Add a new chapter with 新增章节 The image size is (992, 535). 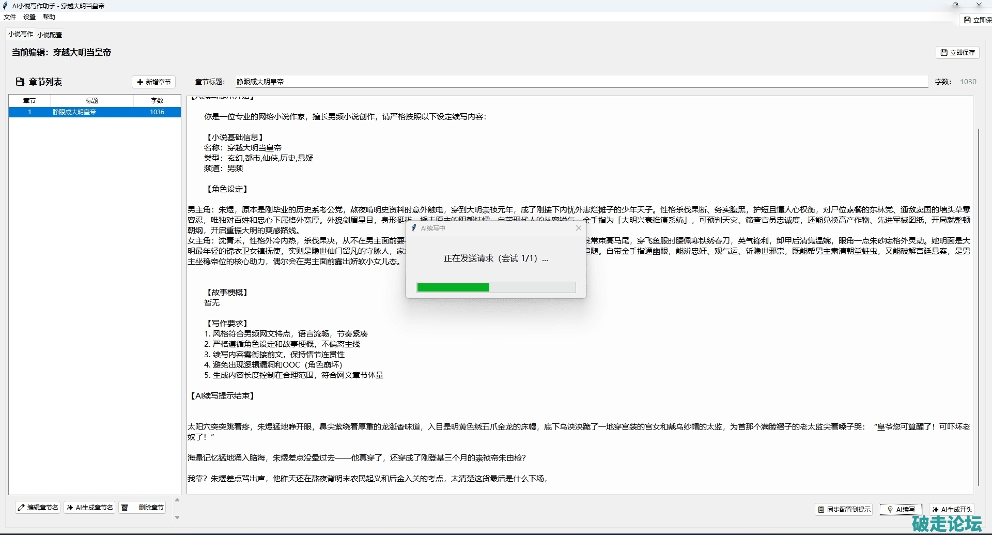[154, 82]
